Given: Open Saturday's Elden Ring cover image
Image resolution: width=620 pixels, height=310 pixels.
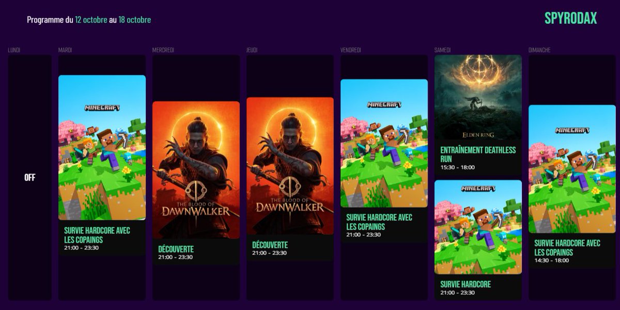Looking at the screenshot, I should (x=478, y=97).
